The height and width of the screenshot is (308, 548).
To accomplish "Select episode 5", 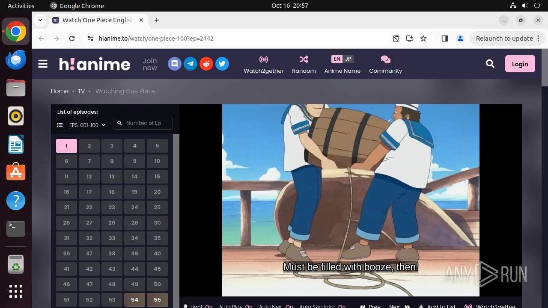I will (157, 146).
